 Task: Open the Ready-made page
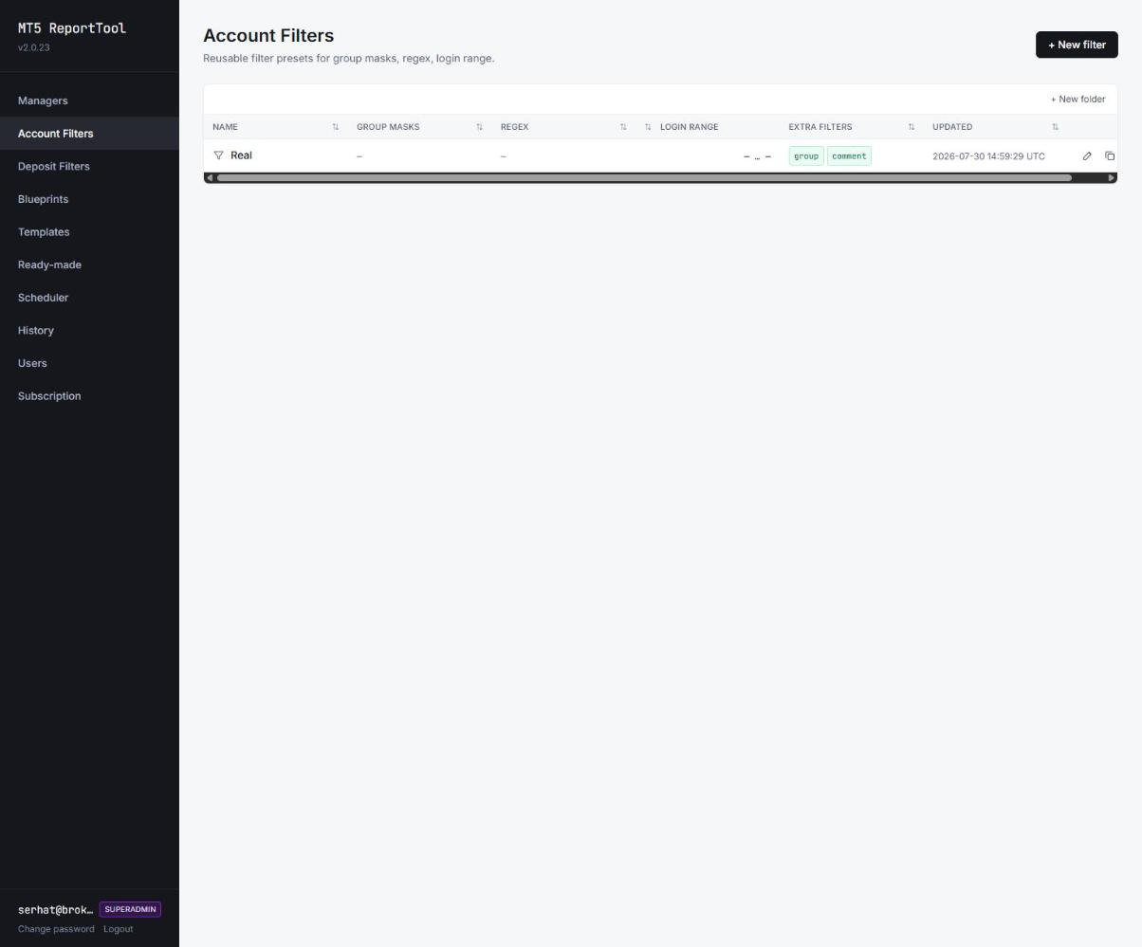pyautogui.click(x=89, y=264)
